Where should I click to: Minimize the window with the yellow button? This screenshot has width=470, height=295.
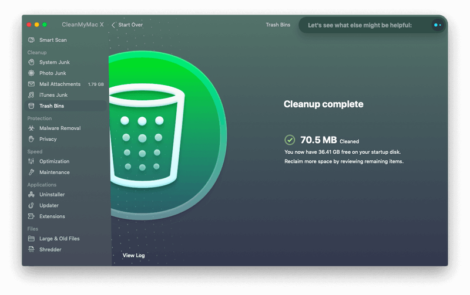tap(36, 25)
